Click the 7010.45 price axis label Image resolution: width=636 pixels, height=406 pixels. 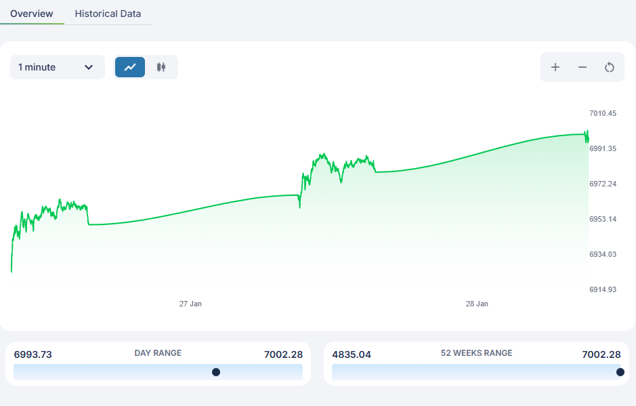tap(602, 113)
